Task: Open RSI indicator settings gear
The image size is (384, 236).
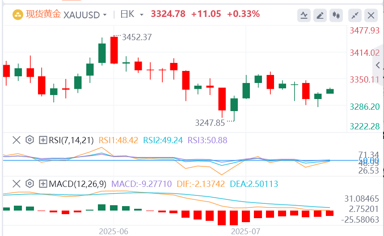Action: (30, 140)
